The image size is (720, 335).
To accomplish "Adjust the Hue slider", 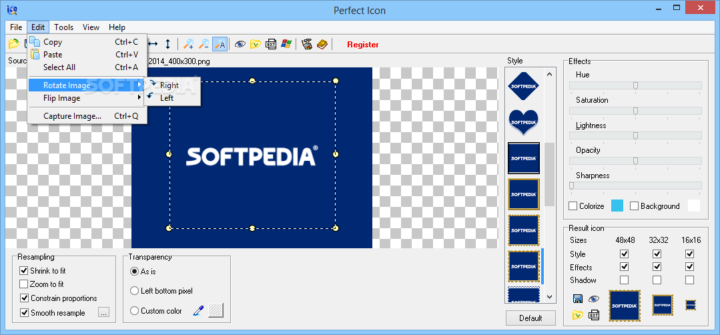I will 635,85.
